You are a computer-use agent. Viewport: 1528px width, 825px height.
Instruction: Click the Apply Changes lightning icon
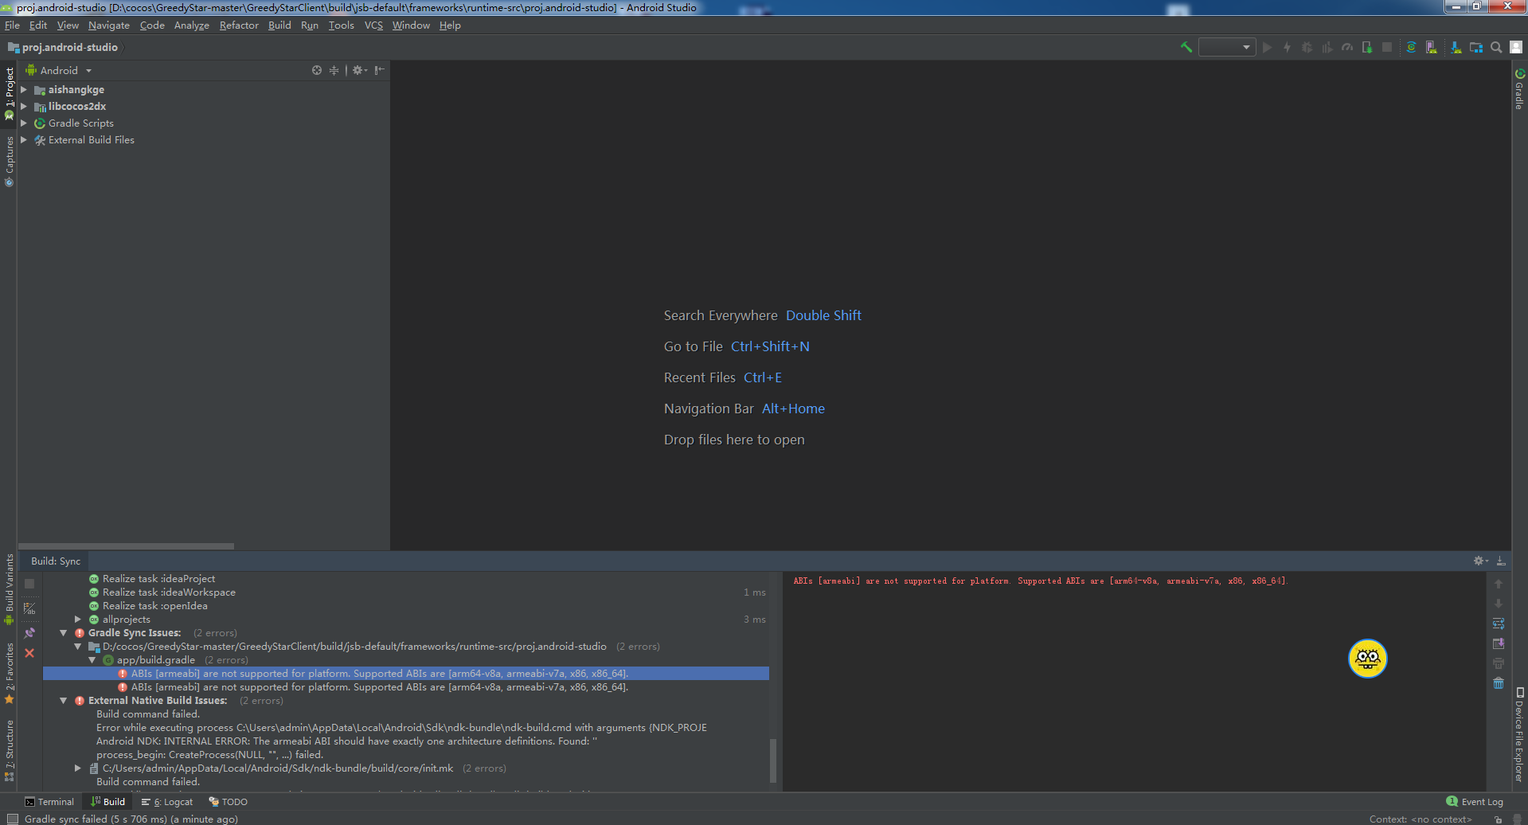[1287, 48]
